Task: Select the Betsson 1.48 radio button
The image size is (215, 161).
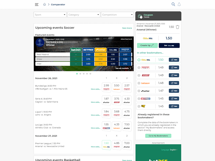Action: tap(139, 83)
